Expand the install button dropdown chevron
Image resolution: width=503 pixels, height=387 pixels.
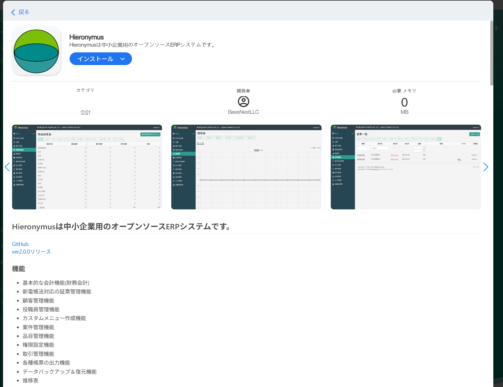tap(123, 59)
